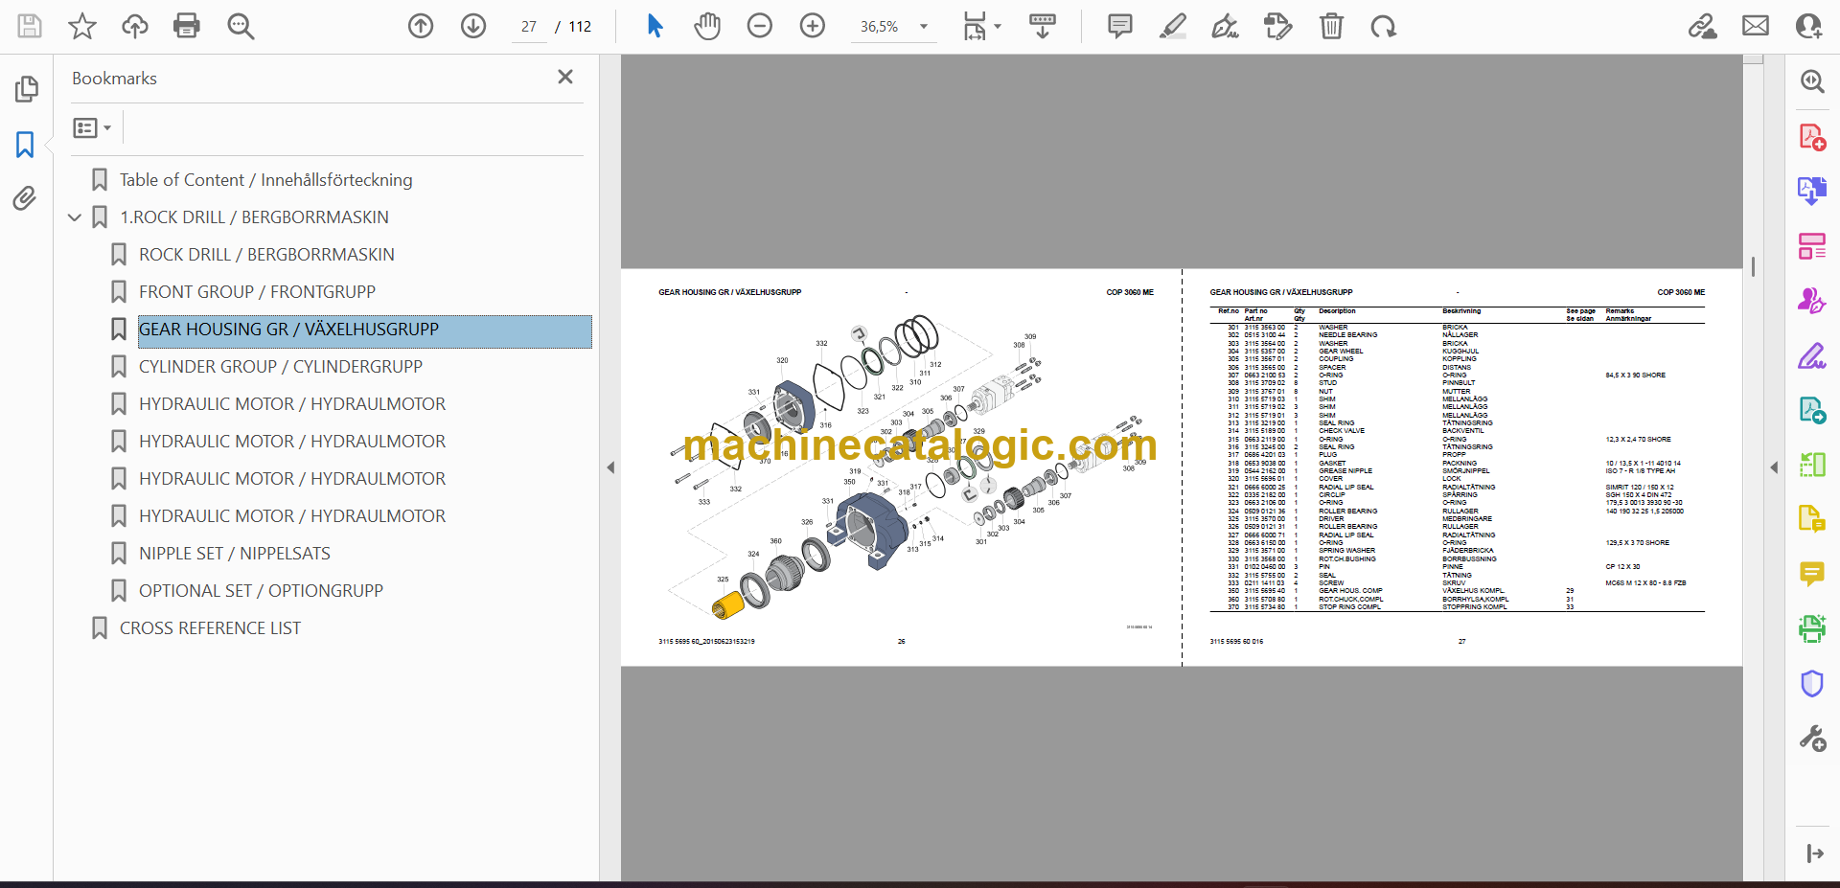Collapse the left navigation pane arrow
1840x888 pixels.
(610, 467)
